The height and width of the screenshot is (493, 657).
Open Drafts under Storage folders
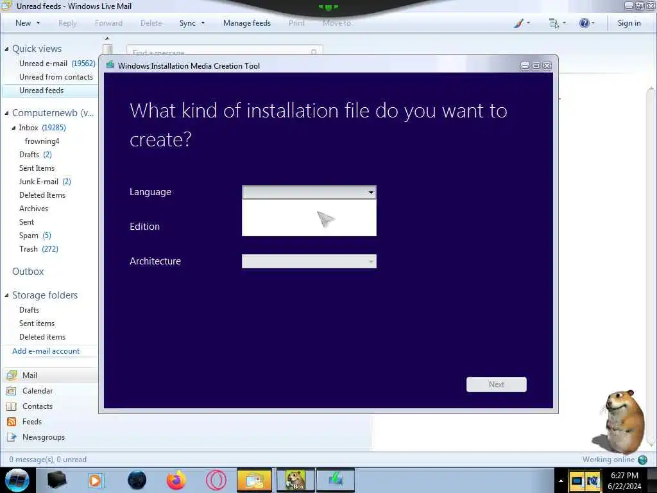29,310
